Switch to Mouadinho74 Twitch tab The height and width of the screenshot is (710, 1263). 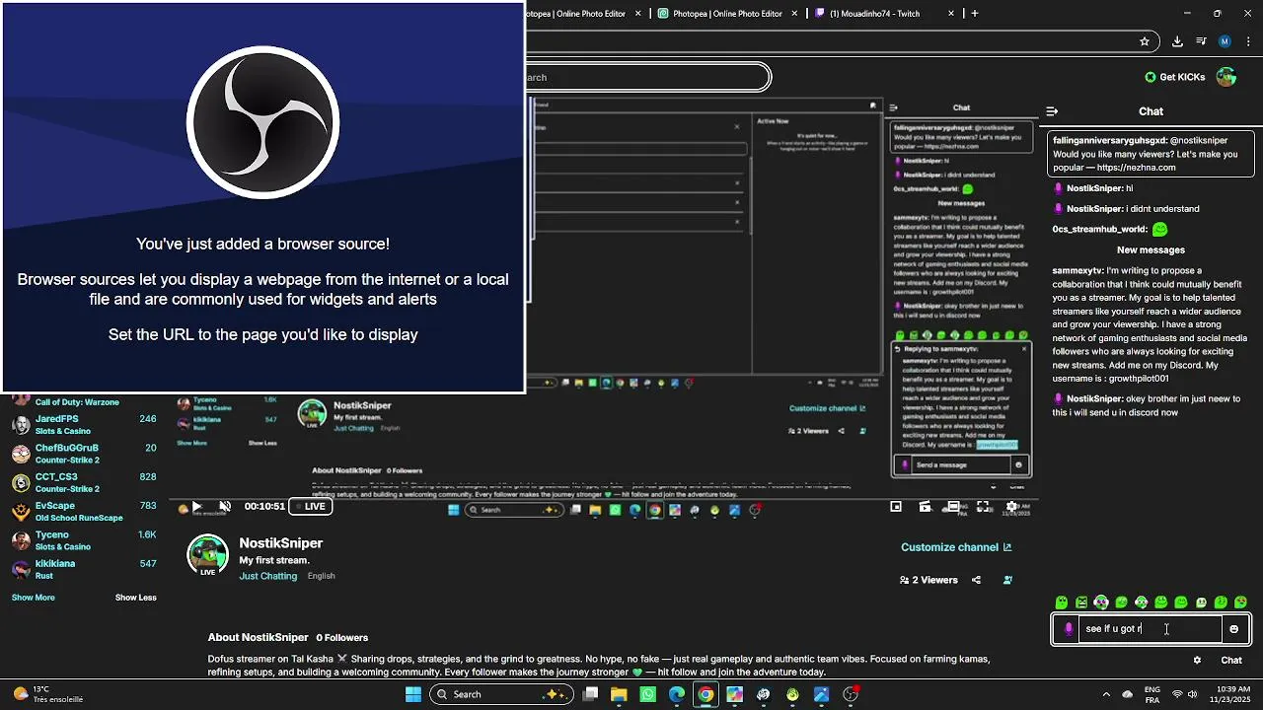click(874, 14)
